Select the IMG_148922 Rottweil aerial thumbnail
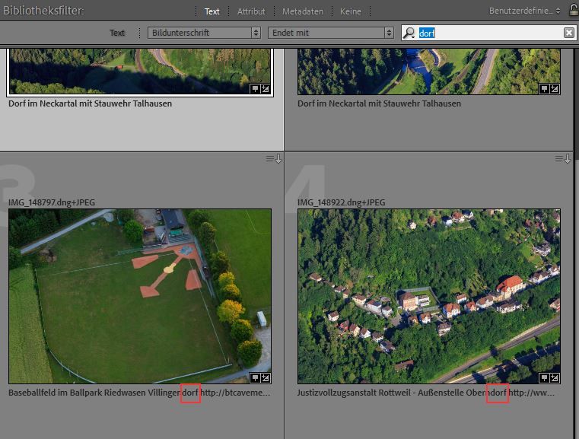The height and width of the screenshot is (439, 579). pos(429,296)
